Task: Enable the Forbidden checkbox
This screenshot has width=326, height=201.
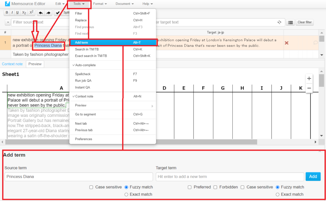Action: pos(216,187)
